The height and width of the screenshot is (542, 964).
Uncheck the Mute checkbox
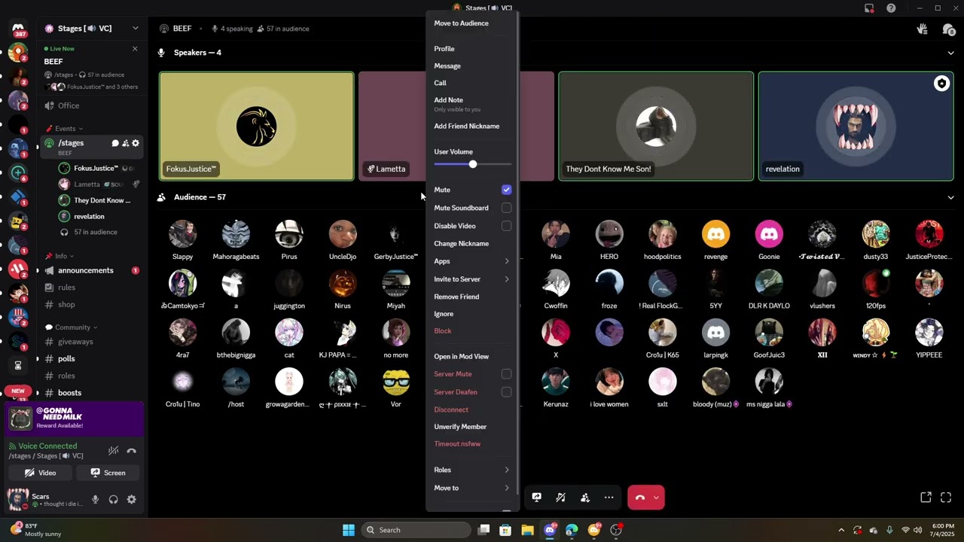pos(506,190)
